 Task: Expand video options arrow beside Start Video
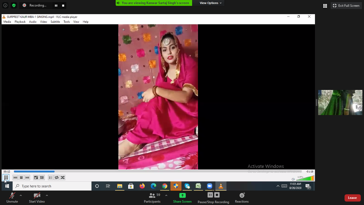click(47, 195)
